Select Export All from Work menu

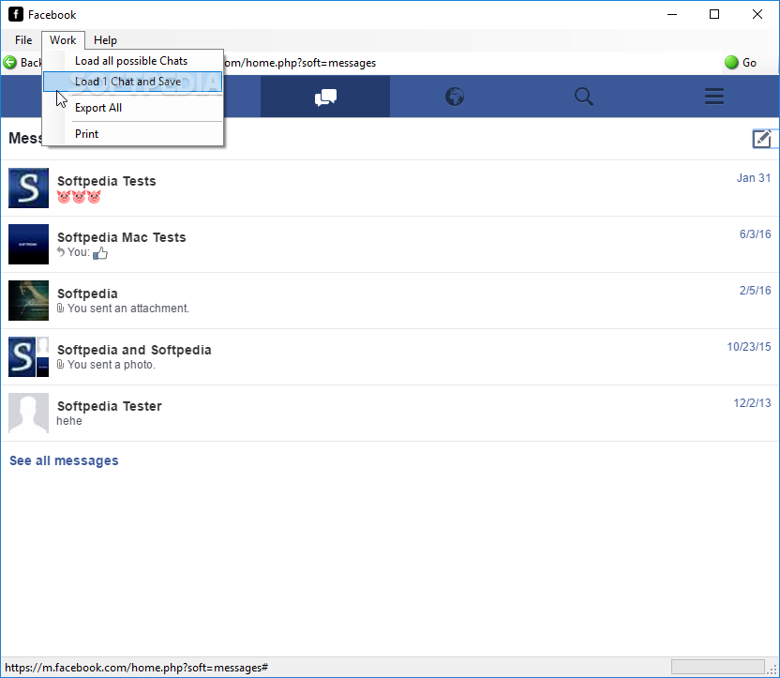tap(132, 108)
